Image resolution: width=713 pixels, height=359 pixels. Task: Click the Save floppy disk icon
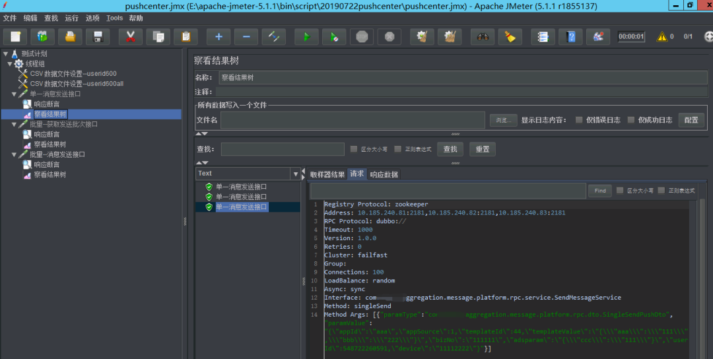tap(98, 37)
